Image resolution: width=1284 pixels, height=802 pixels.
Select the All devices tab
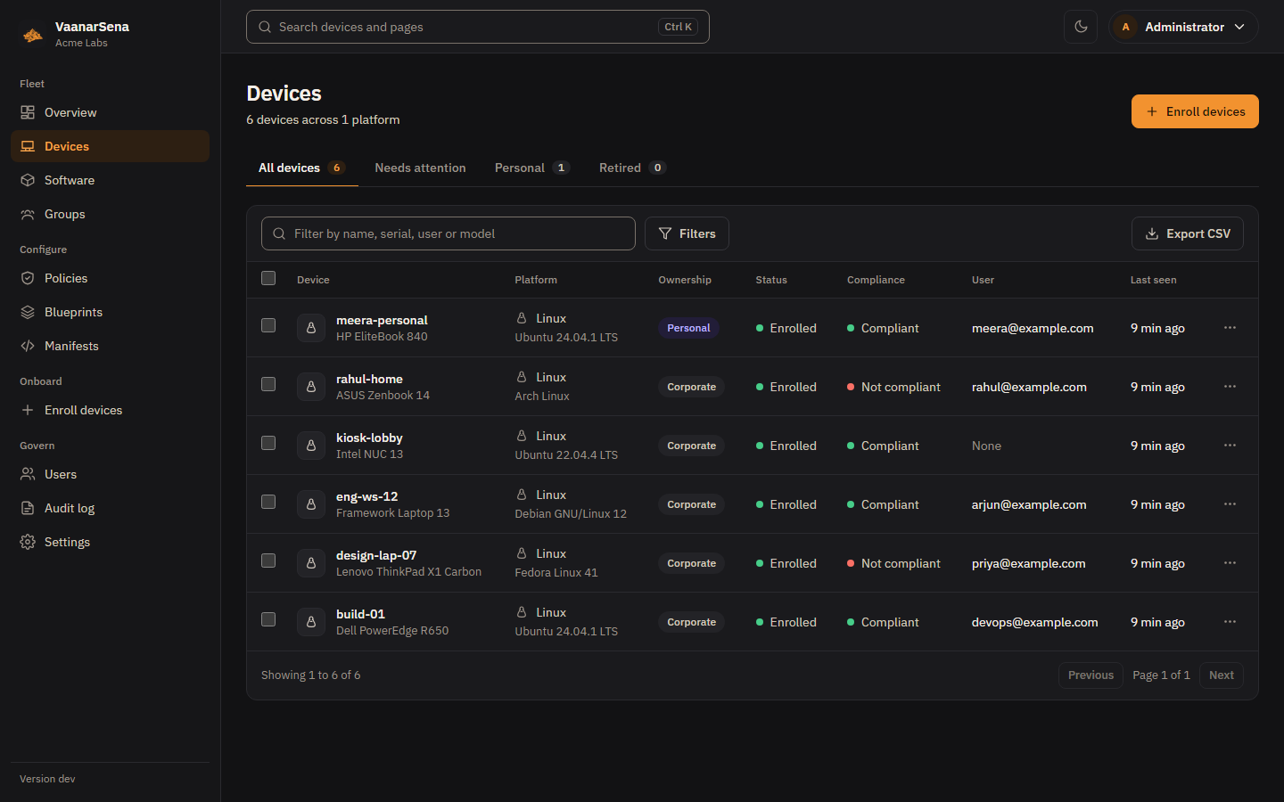point(302,168)
